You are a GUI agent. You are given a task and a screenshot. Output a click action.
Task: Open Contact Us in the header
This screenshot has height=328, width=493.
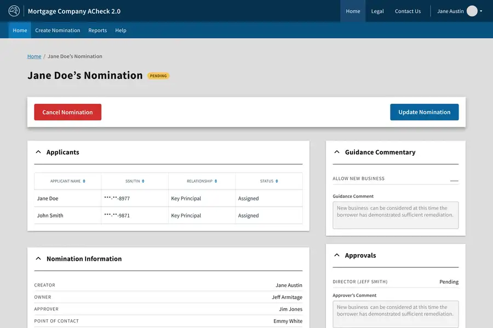(x=408, y=11)
